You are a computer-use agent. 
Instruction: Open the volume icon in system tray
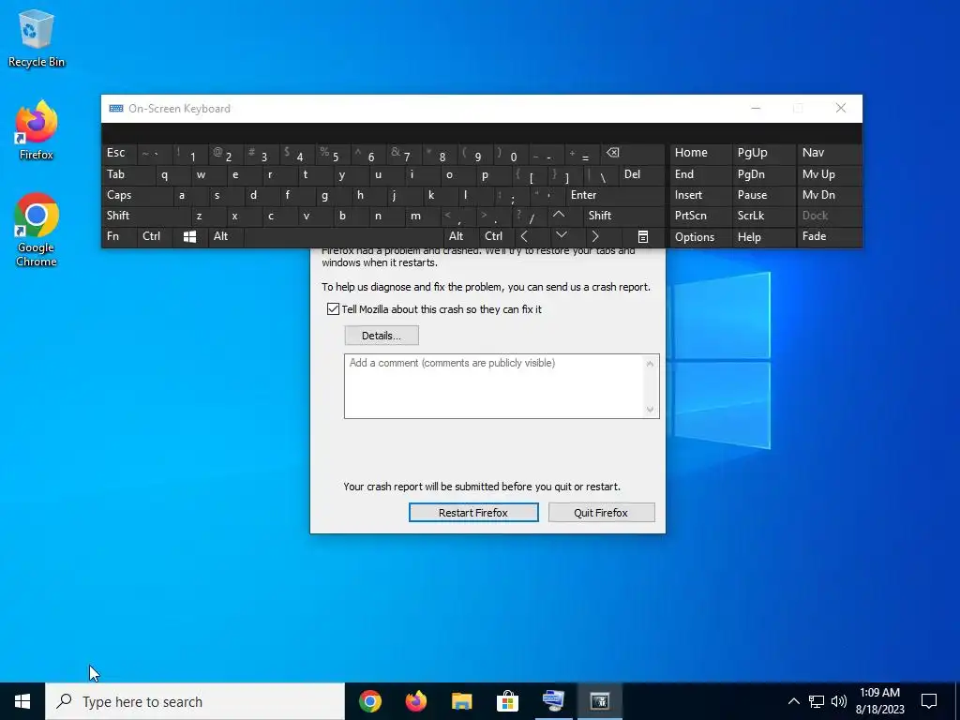(839, 701)
